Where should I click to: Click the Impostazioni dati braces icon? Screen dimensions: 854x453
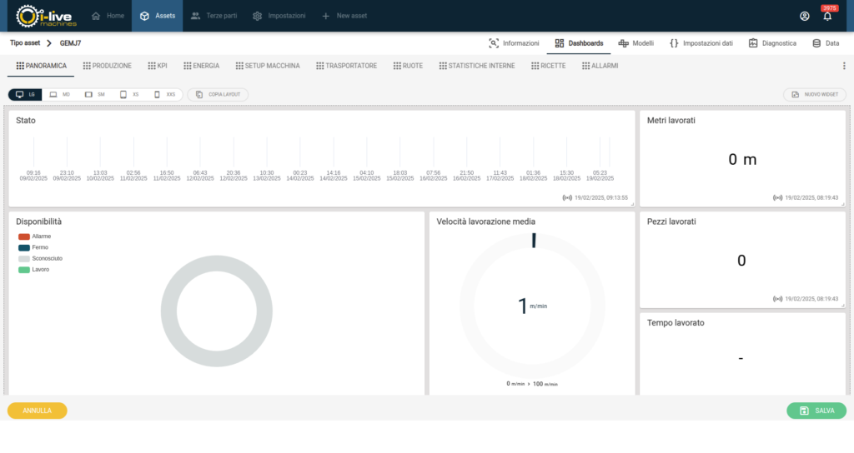point(674,43)
